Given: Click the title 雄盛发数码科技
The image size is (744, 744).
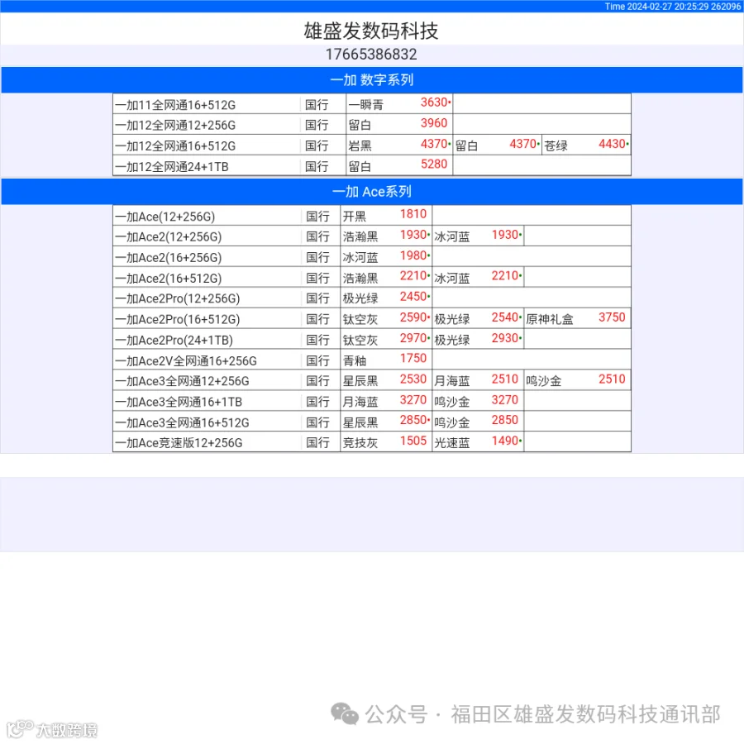Looking at the screenshot, I should click(371, 31).
